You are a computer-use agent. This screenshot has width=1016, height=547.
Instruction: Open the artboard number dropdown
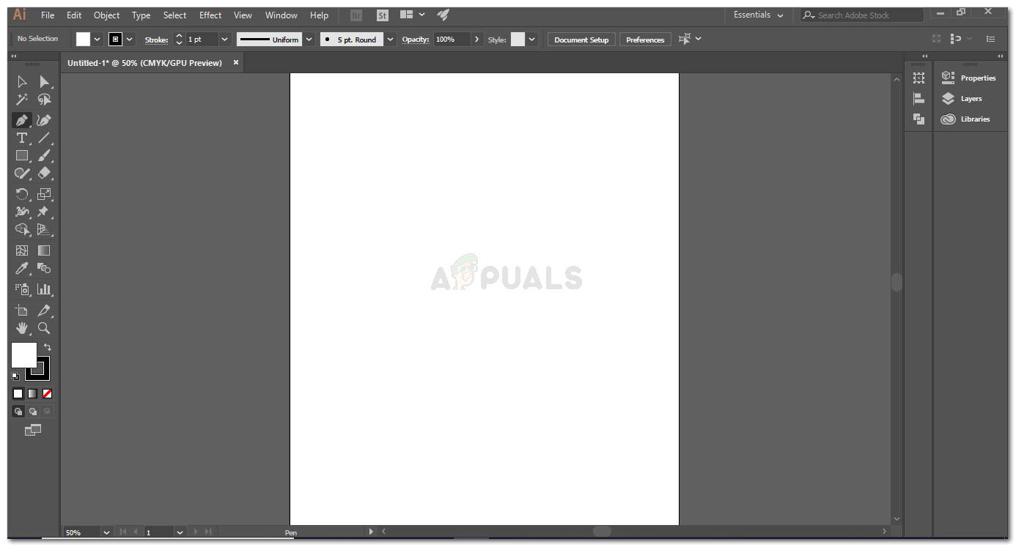180,532
